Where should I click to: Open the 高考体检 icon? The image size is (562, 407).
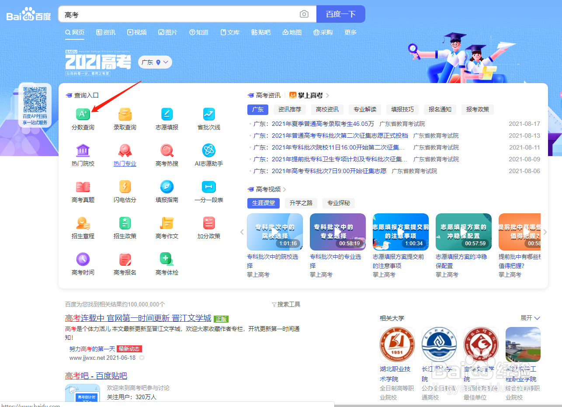click(x=167, y=259)
